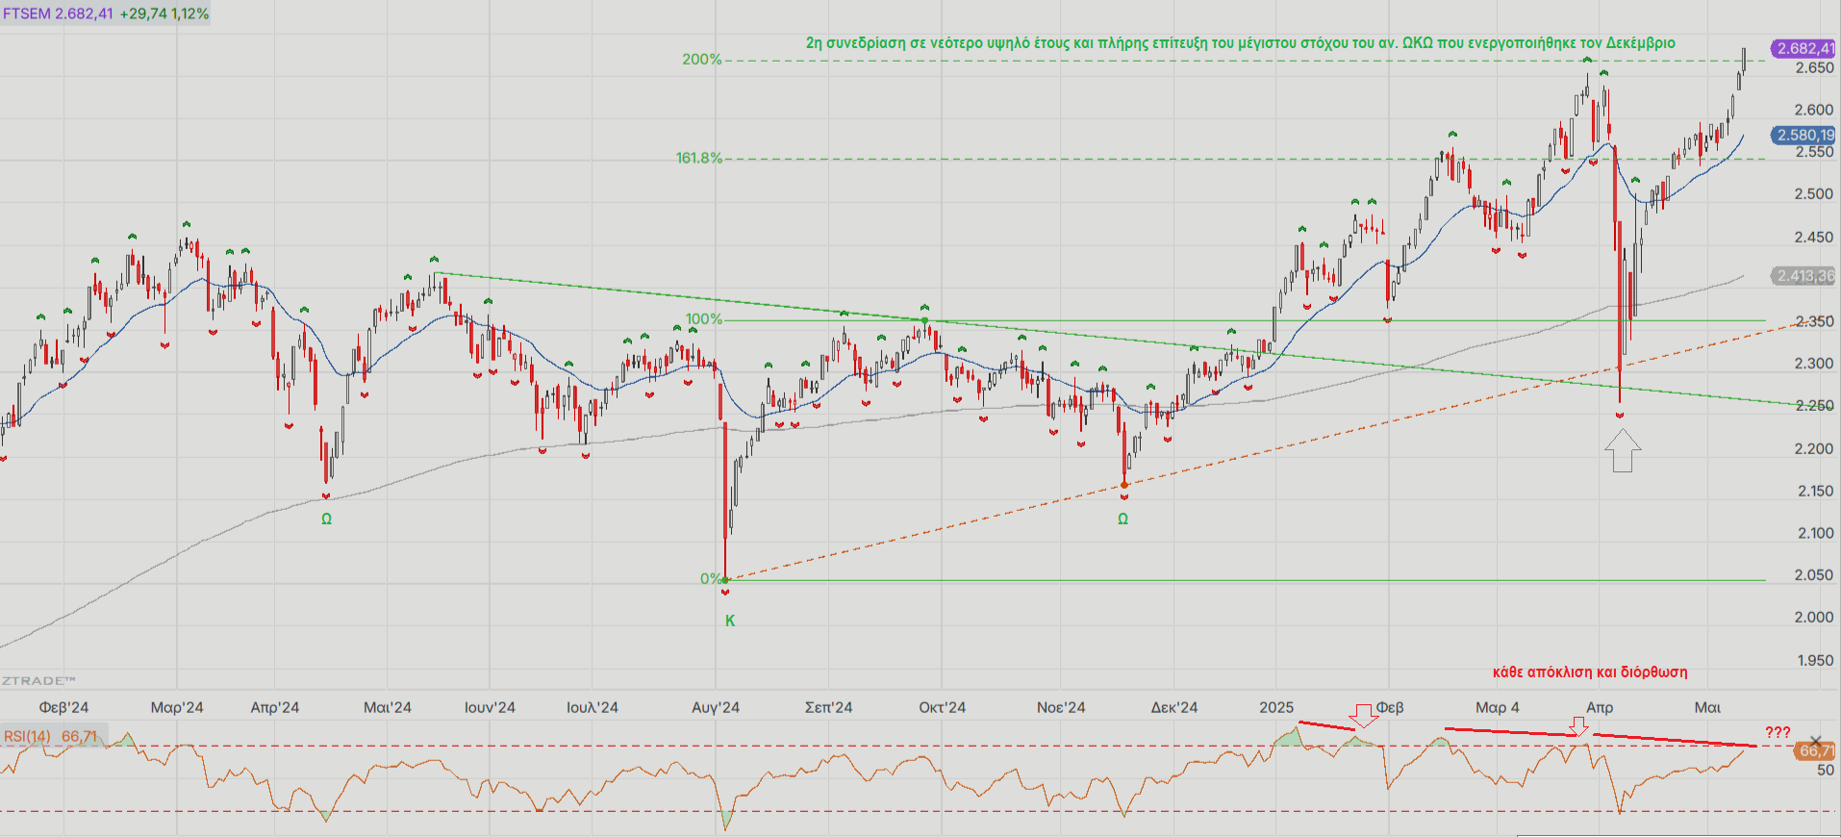Click the Μαρ 4 date axis label
1841x837 pixels.
pyautogui.click(x=1498, y=707)
